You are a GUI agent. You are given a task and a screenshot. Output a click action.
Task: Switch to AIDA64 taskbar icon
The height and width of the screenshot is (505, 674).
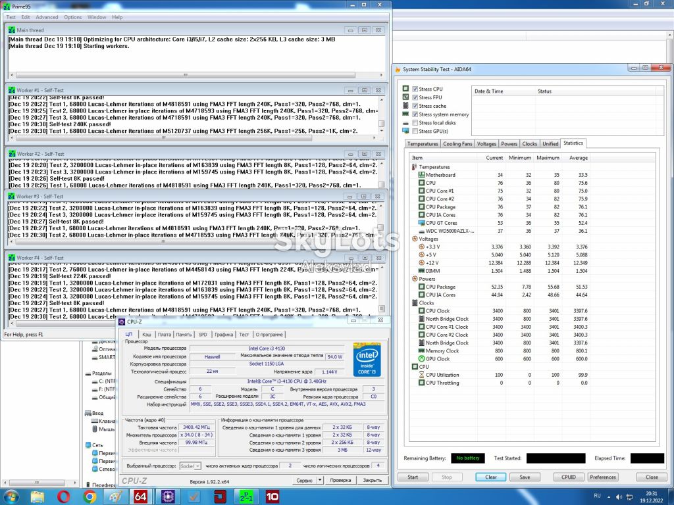[141, 497]
